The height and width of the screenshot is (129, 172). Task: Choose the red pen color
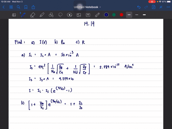click(x=121, y=15)
